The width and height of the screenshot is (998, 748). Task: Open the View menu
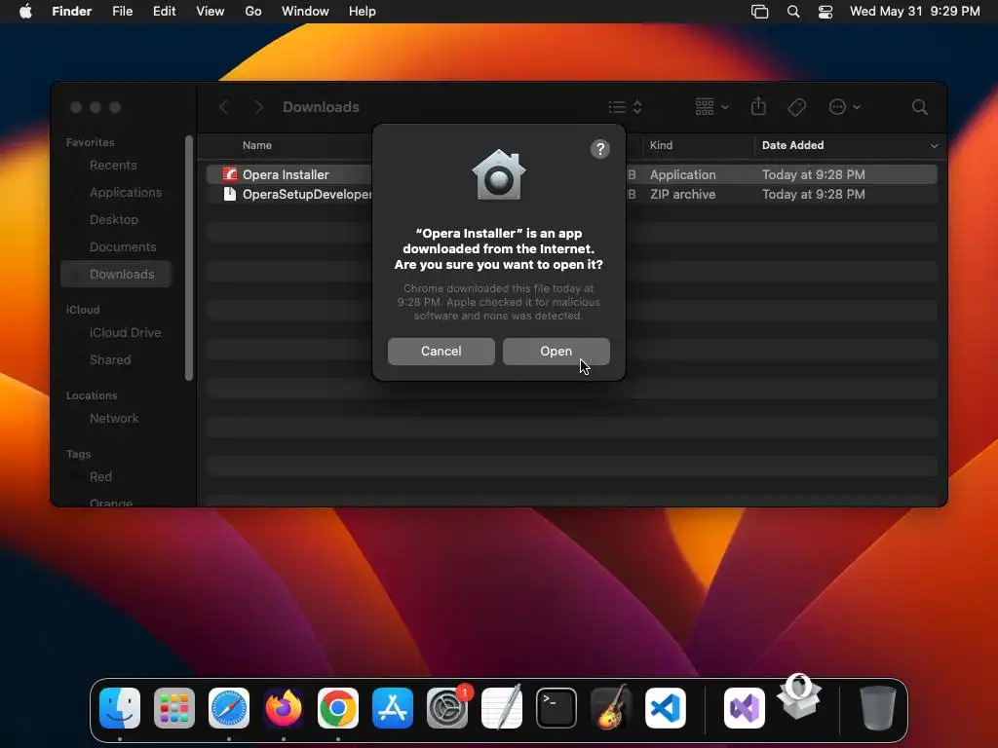coord(211,12)
